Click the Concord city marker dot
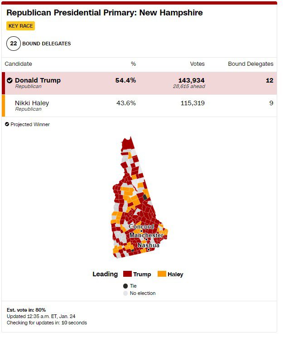 pyautogui.click(x=141, y=231)
